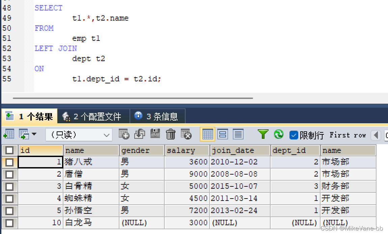Click the cancel changes icon
The image size is (388, 234).
(x=186, y=134)
